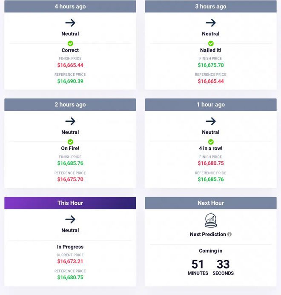281x295 pixels.
Task: Click the green checkmark above On Fire!
Action: [x=70, y=142]
